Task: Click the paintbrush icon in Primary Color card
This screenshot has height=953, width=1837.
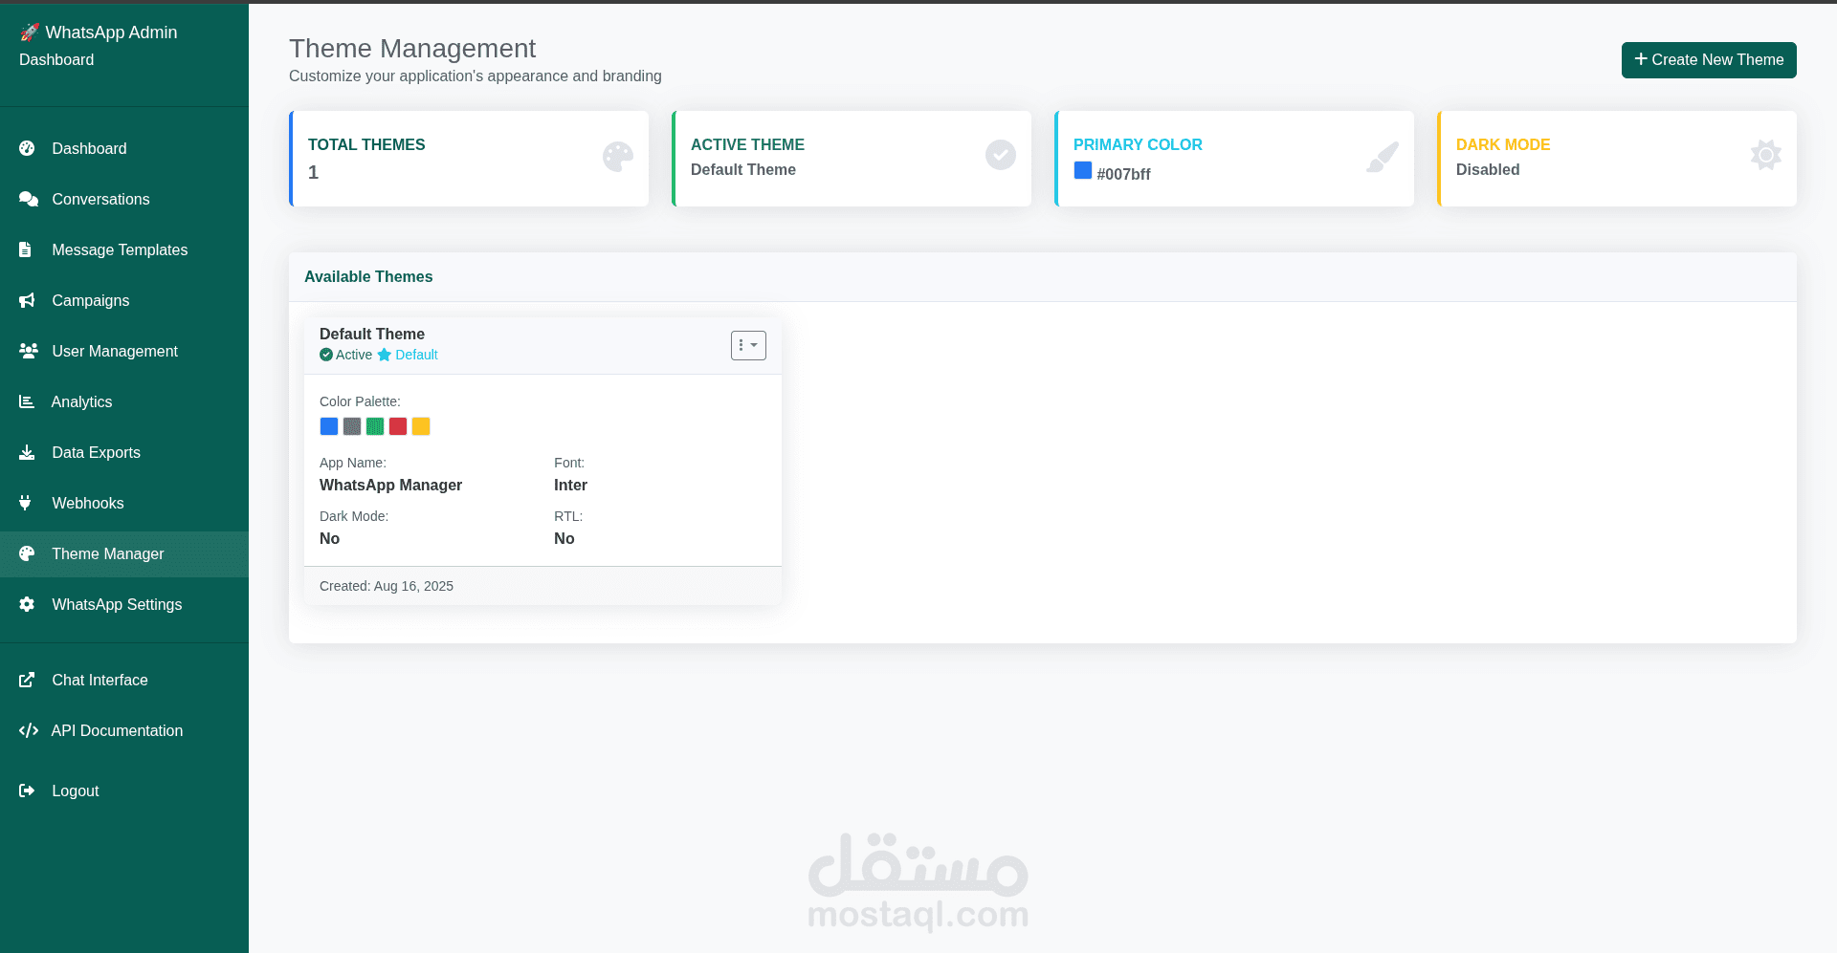Action: [x=1383, y=157]
